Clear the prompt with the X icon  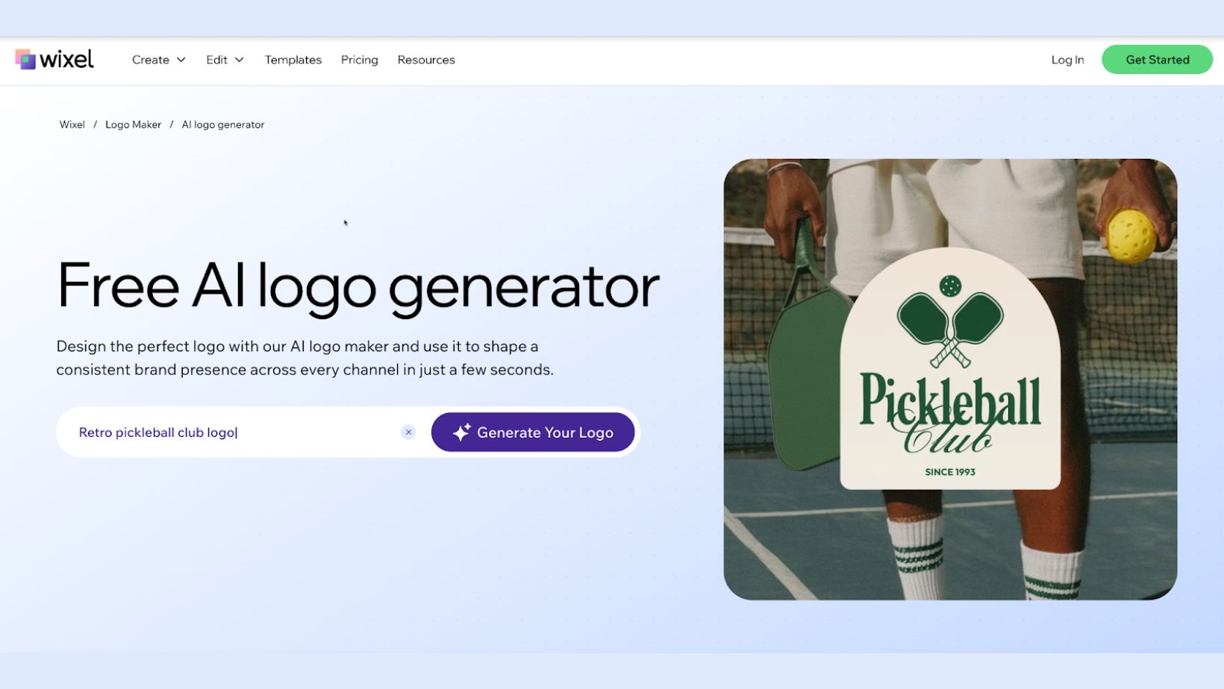click(408, 432)
